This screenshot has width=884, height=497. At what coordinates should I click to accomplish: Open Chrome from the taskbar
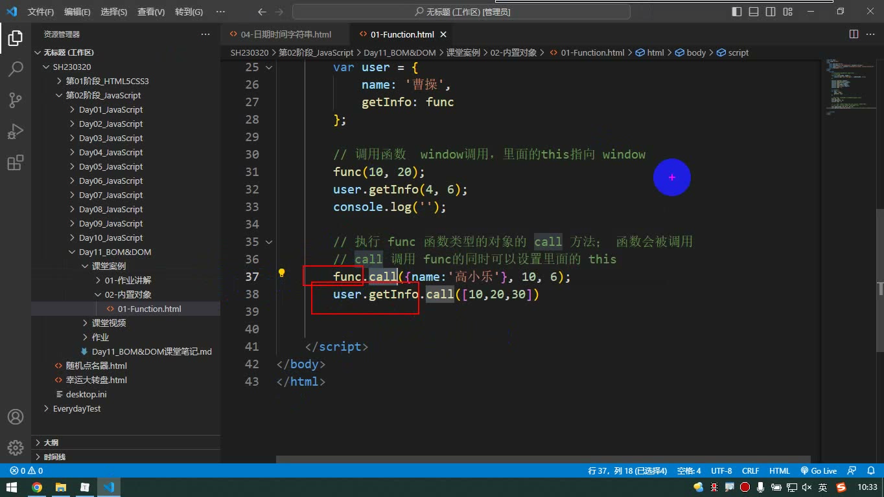click(37, 487)
